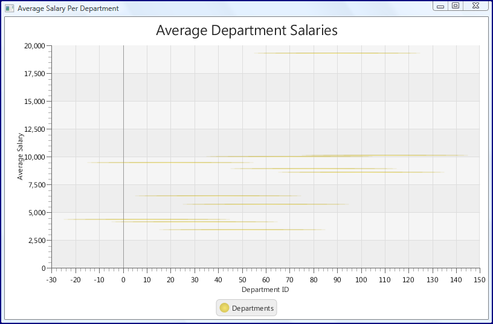Click the 140 x-axis tick label
Viewport: 493px width, 324px height.
456,280
